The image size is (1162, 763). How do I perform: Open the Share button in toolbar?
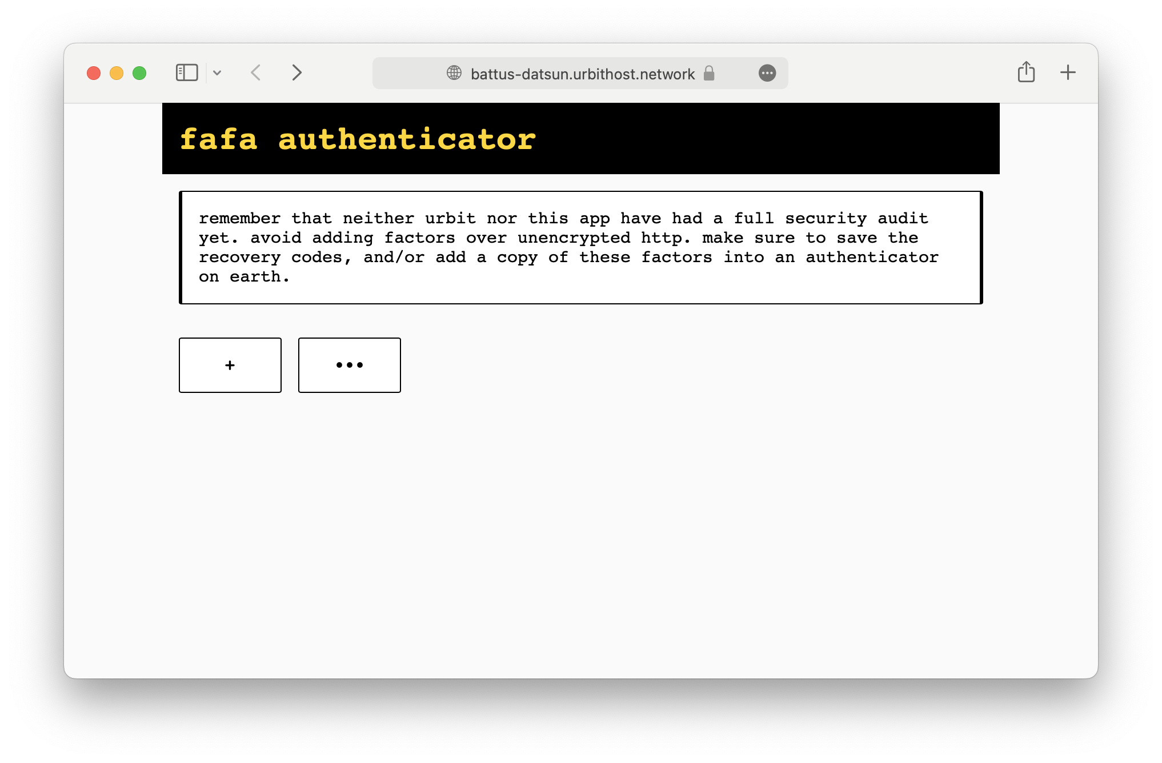pos(1026,72)
